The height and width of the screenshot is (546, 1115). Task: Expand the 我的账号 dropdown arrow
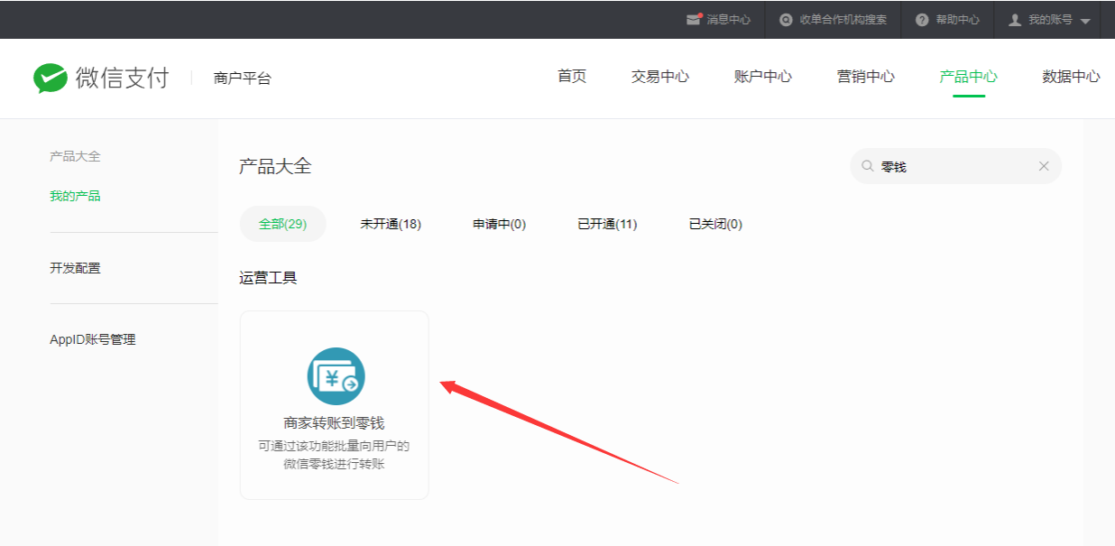coord(1085,21)
